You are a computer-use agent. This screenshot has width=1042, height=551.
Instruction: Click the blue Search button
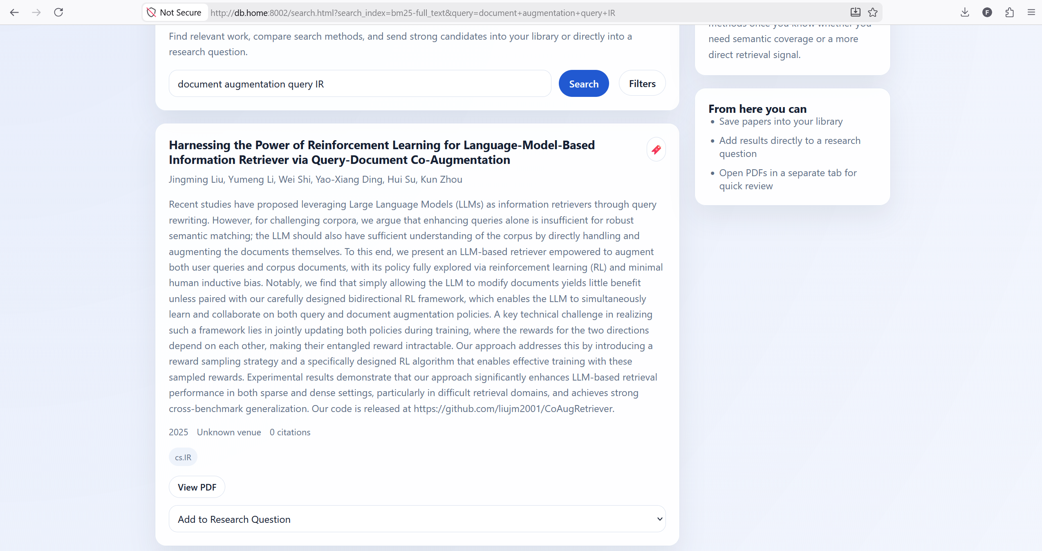[583, 83]
